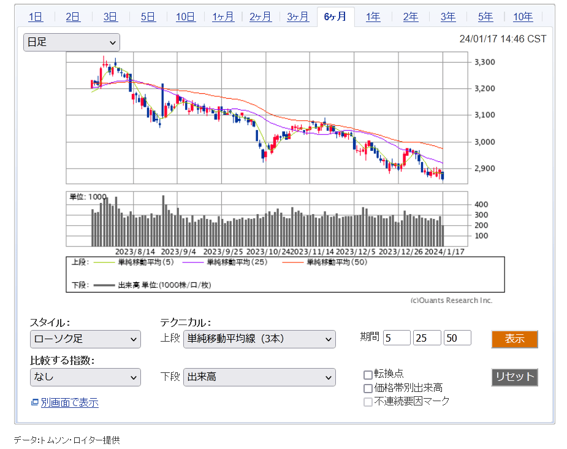This screenshot has width=567, height=449.
Task: Click the period input field showing 50
Action: pos(457,338)
